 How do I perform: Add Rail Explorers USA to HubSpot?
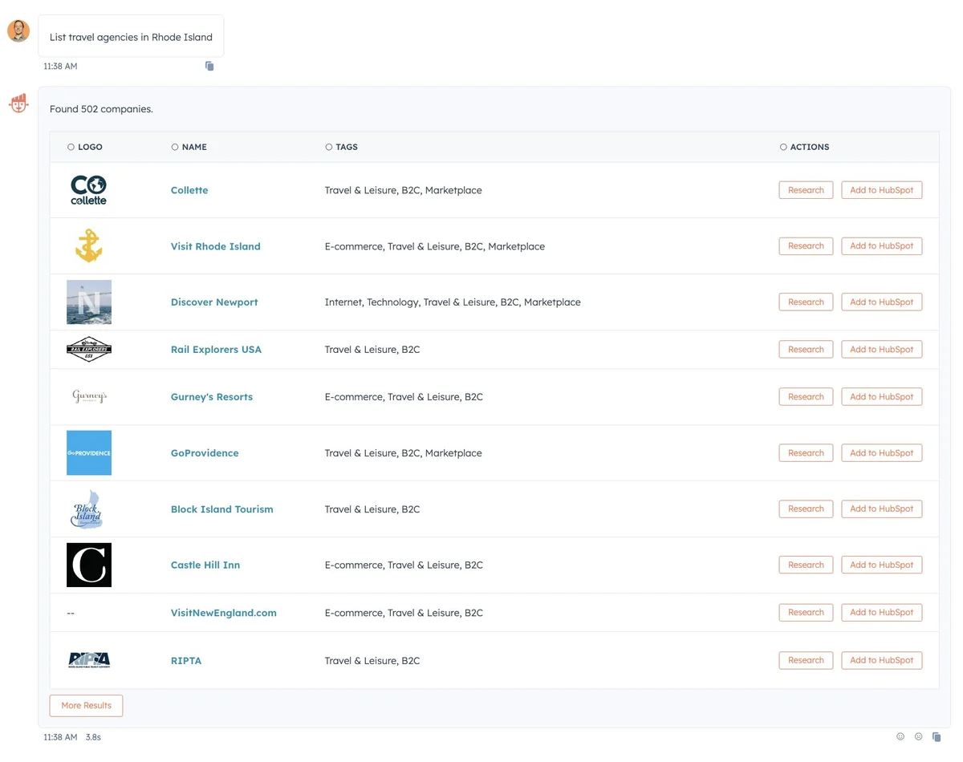pyautogui.click(x=882, y=350)
